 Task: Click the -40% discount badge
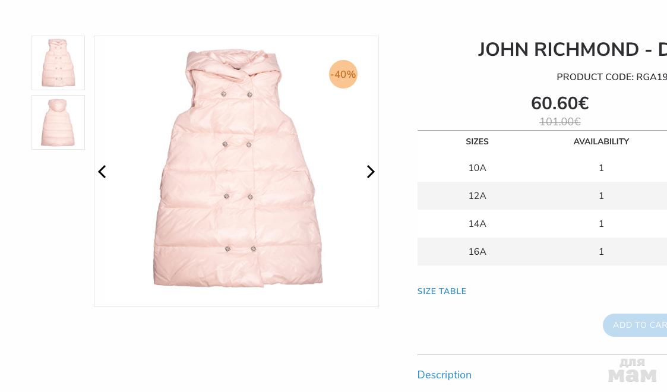coord(343,74)
